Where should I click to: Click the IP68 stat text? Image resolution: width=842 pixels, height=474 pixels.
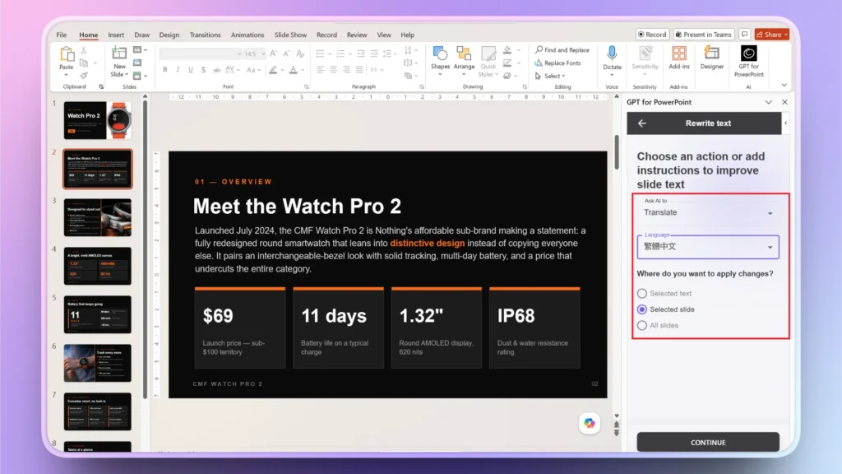tap(516, 316)
